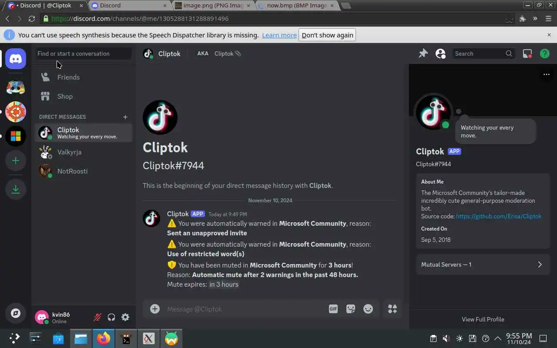557x348 pixels.
Task: Open more options ellipsis on profile panel
Action: 547,74
